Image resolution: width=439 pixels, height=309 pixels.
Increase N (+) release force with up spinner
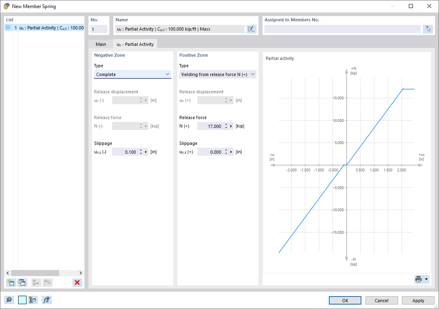226,125
